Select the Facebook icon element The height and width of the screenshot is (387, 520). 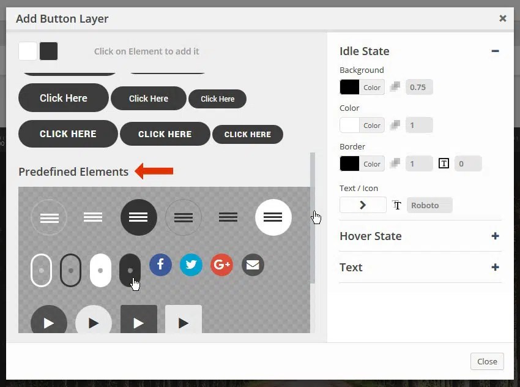point(160,265)
